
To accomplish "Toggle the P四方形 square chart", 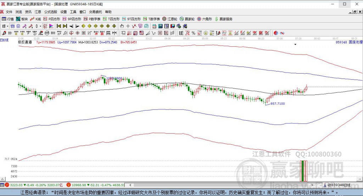I will [x=52, y=19].
